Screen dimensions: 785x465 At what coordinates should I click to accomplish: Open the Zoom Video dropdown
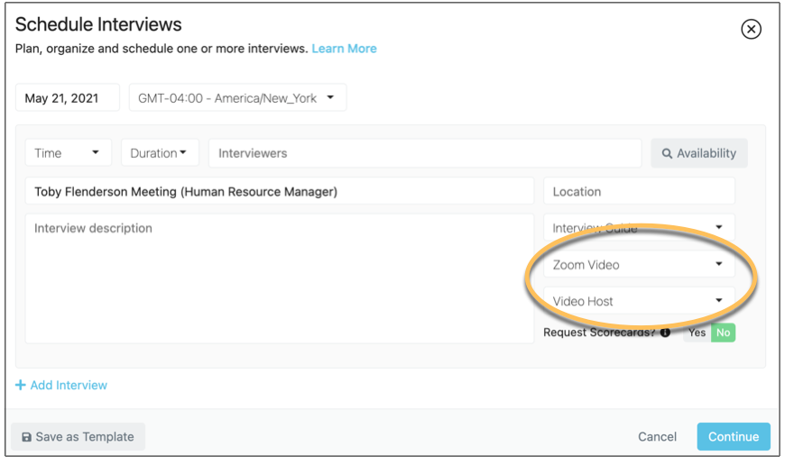pos(639,265)
